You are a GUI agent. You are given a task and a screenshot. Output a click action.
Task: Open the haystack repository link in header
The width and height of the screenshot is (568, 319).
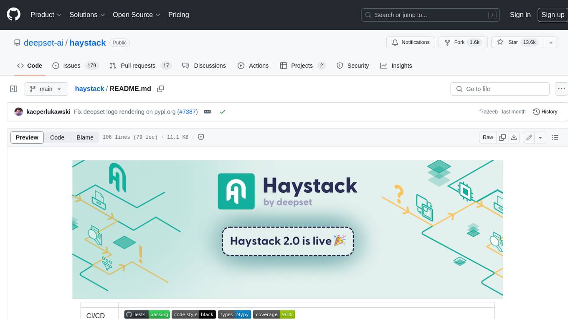(x=87, y=43)
